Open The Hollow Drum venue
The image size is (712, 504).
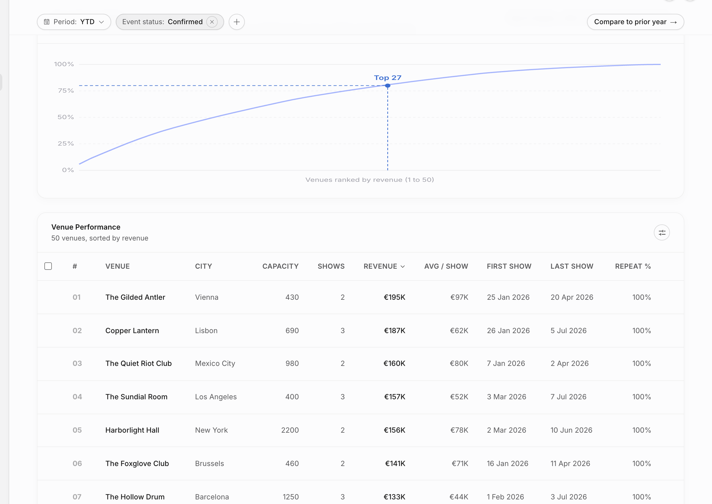pos(135,497)
